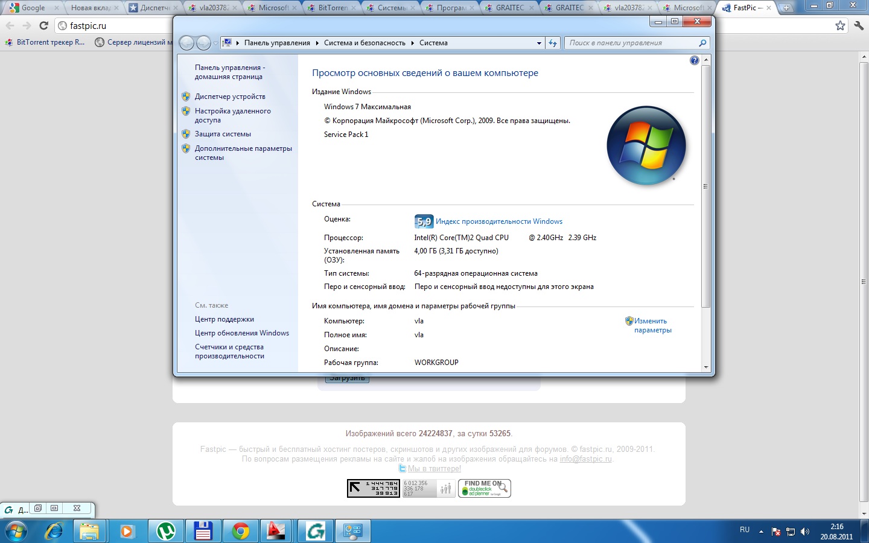The width and height of the screenshot is (869, 543).
Task: Open Windows Media Player taskbar icon
Action: click(127, 531)
